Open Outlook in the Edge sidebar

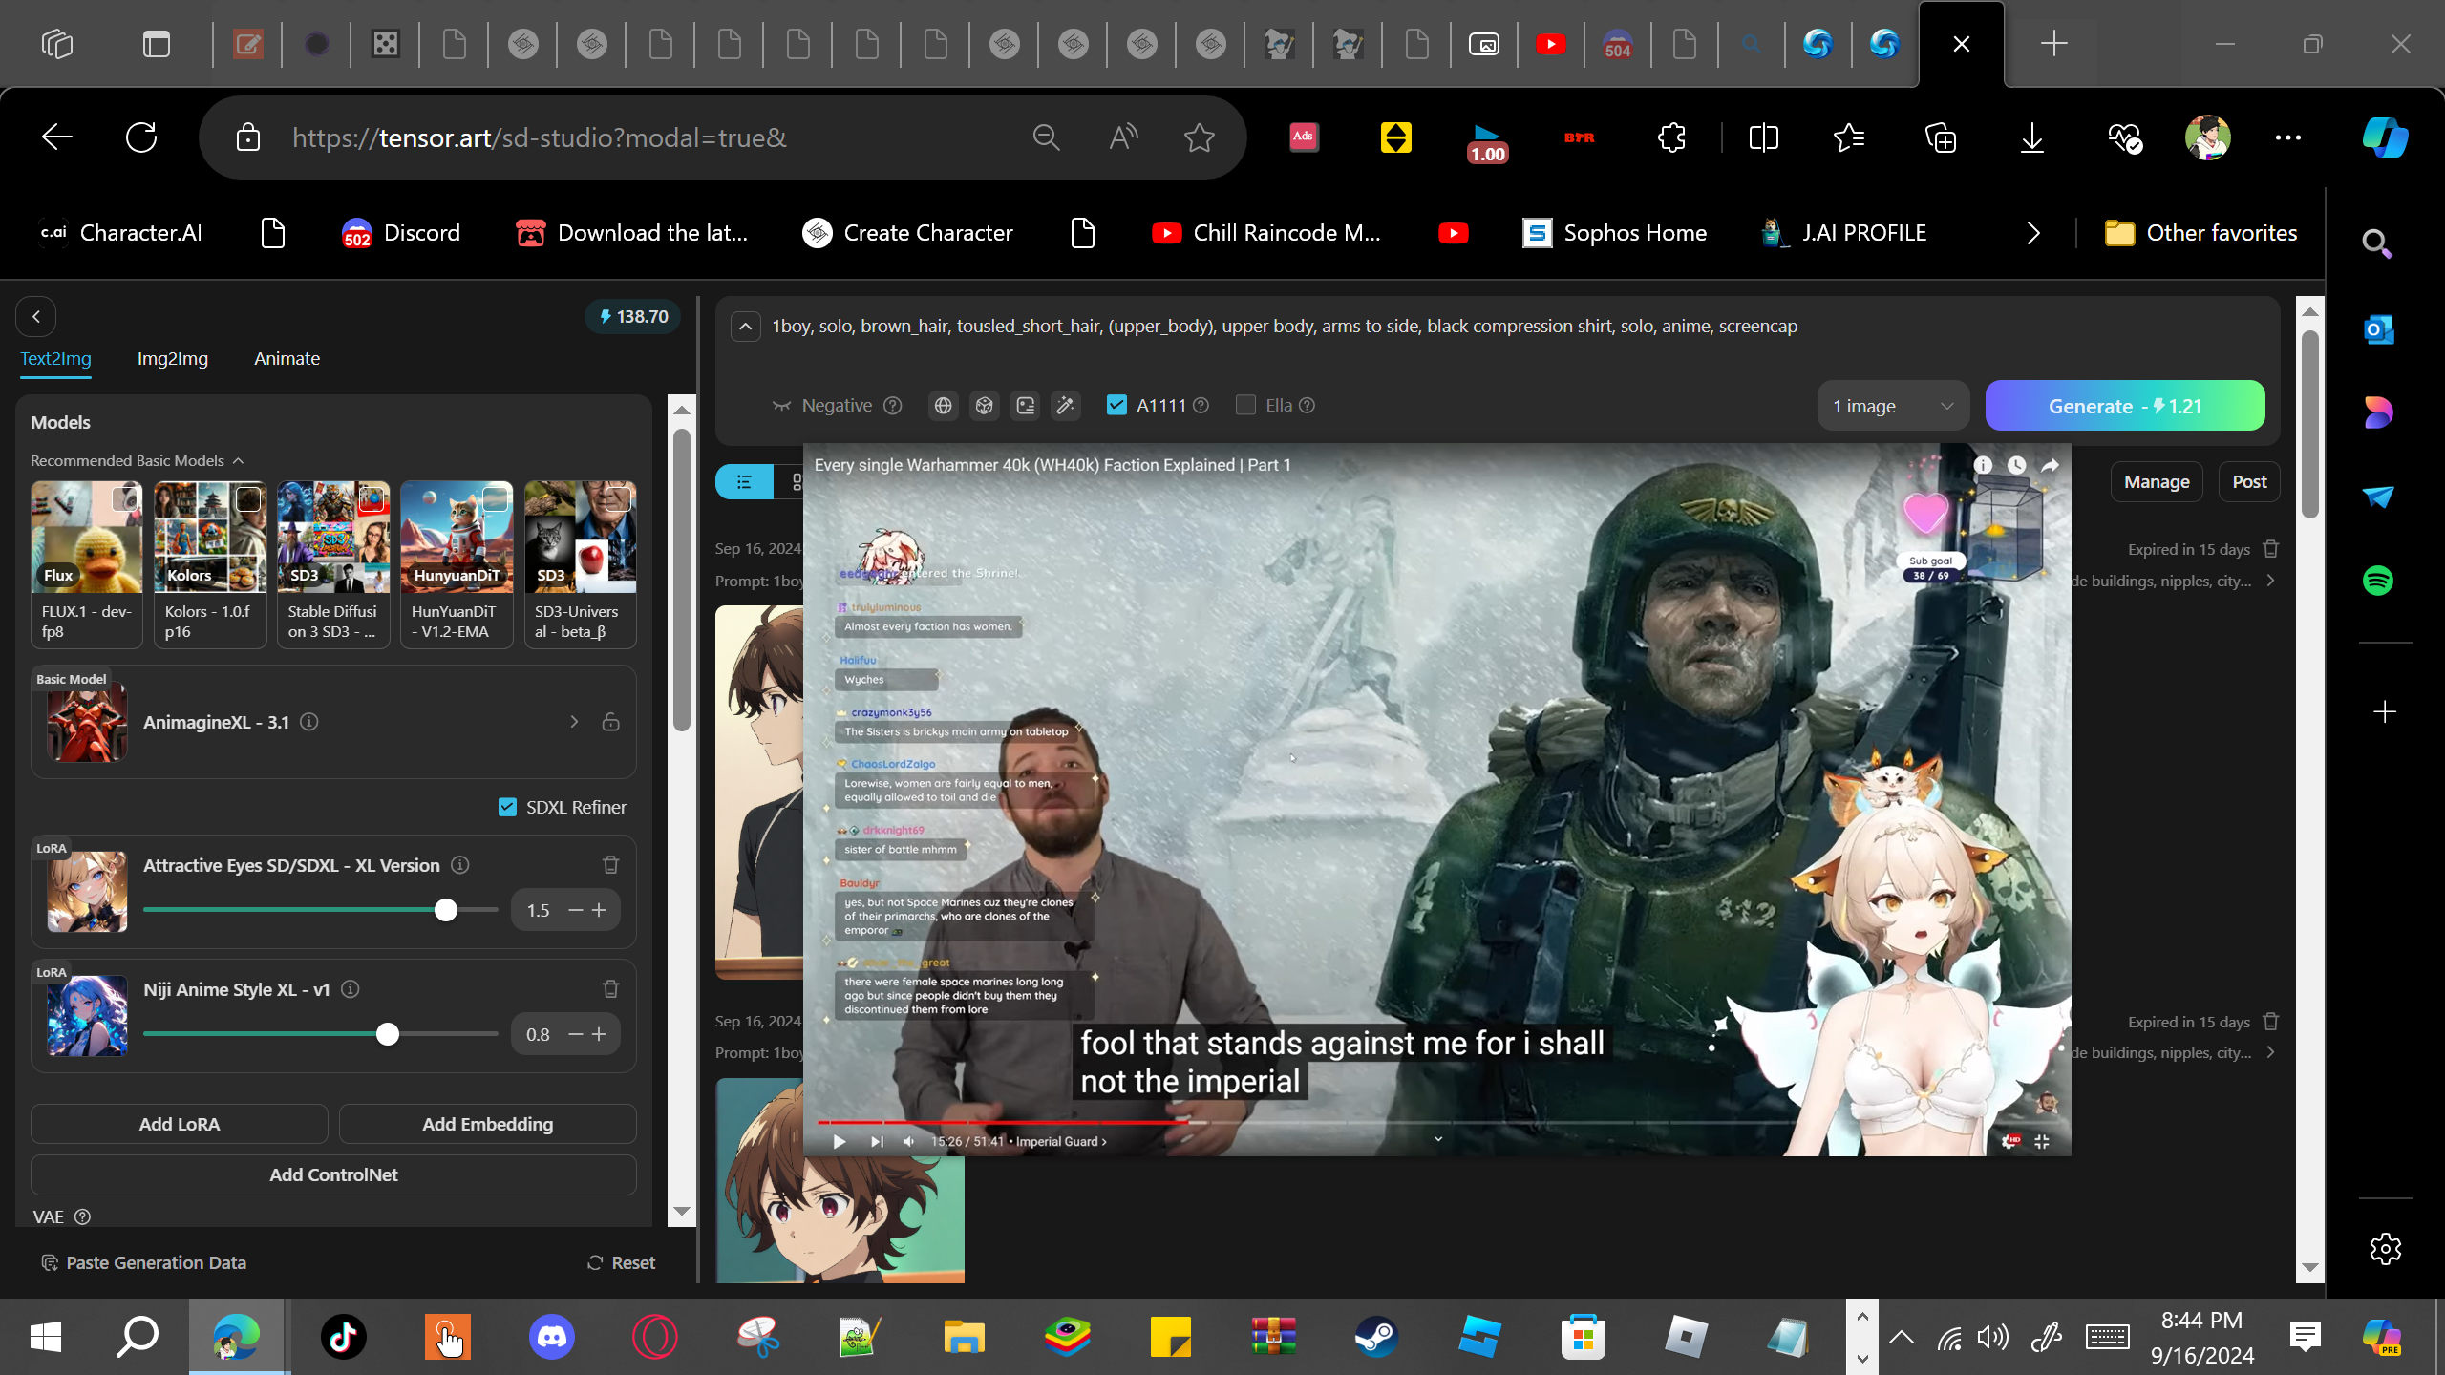(x=2378, y=329)
